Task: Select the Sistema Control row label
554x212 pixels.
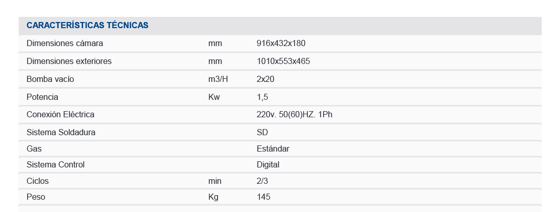Action: [55, 165]
